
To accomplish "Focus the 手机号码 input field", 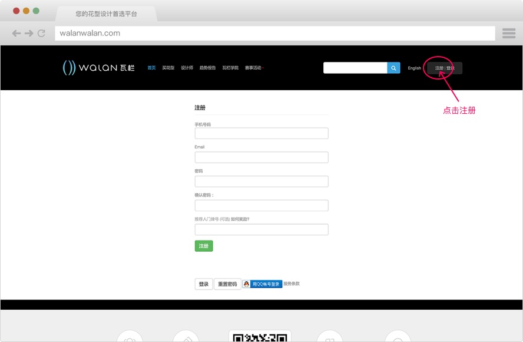I will point(261,133).
